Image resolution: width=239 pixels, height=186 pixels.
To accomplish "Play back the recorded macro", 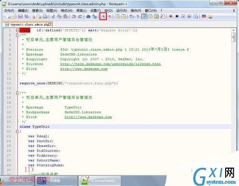I will (x=183, y=17).
